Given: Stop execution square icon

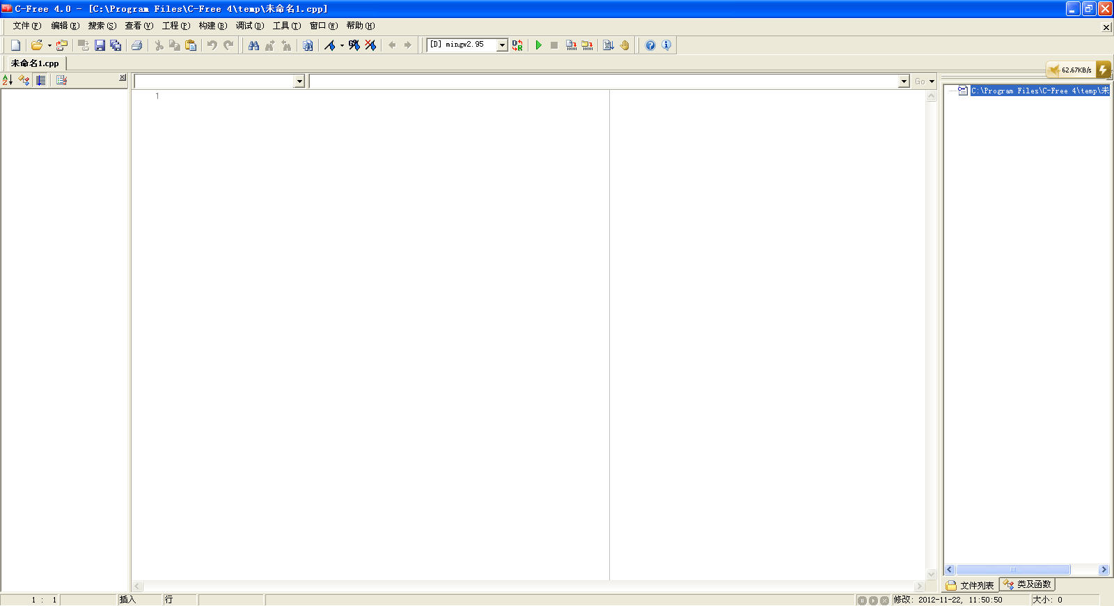Looking at the screenshot, I should (554, 45).
